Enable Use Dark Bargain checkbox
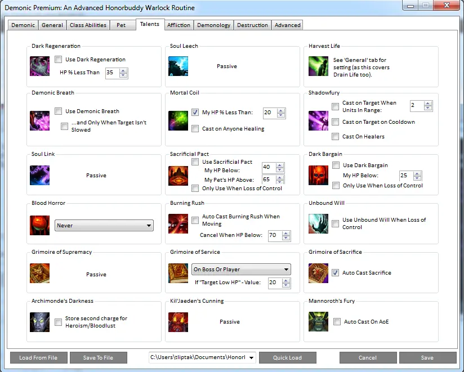Screen dimensions: 464x372 [x=336, y=165]
